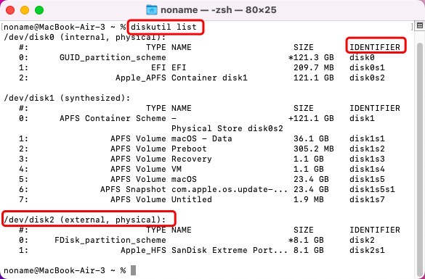The image size is (425, 279).
Task: Click the 'disk1s5' identifier
Action: point(367,179)
